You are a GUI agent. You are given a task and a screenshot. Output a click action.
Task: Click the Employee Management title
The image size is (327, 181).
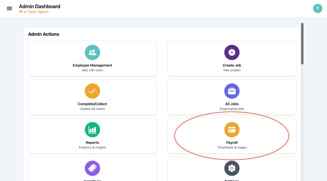[x=92, y=65]
